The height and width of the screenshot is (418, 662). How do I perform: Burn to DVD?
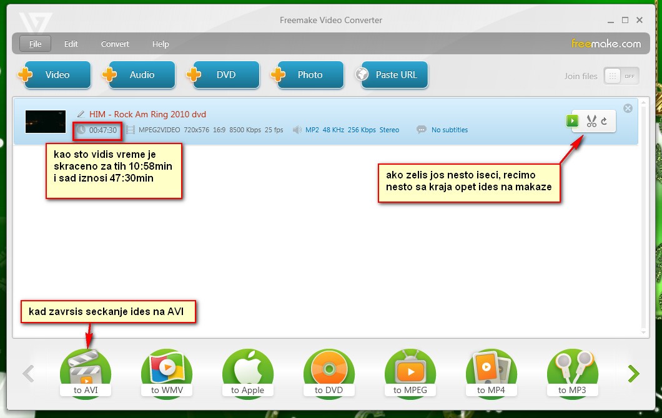click(x=329, y=373)
